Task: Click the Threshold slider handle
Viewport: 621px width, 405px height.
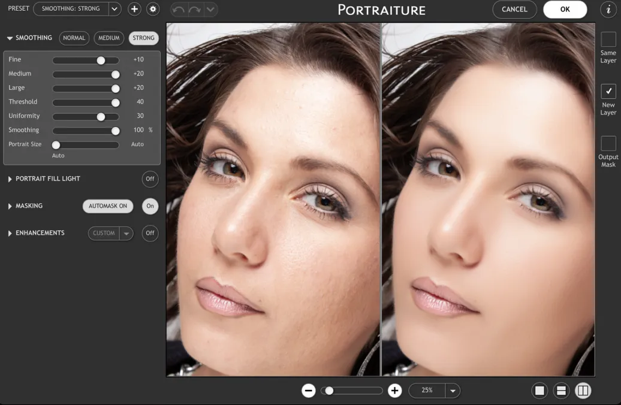Action: pos(115,102)
